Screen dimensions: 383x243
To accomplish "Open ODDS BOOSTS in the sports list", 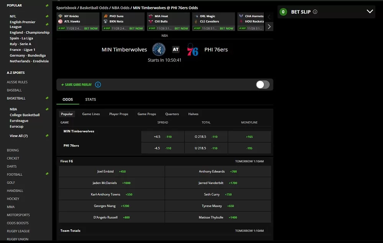I will pyautogui.click(x=18, y=223).
